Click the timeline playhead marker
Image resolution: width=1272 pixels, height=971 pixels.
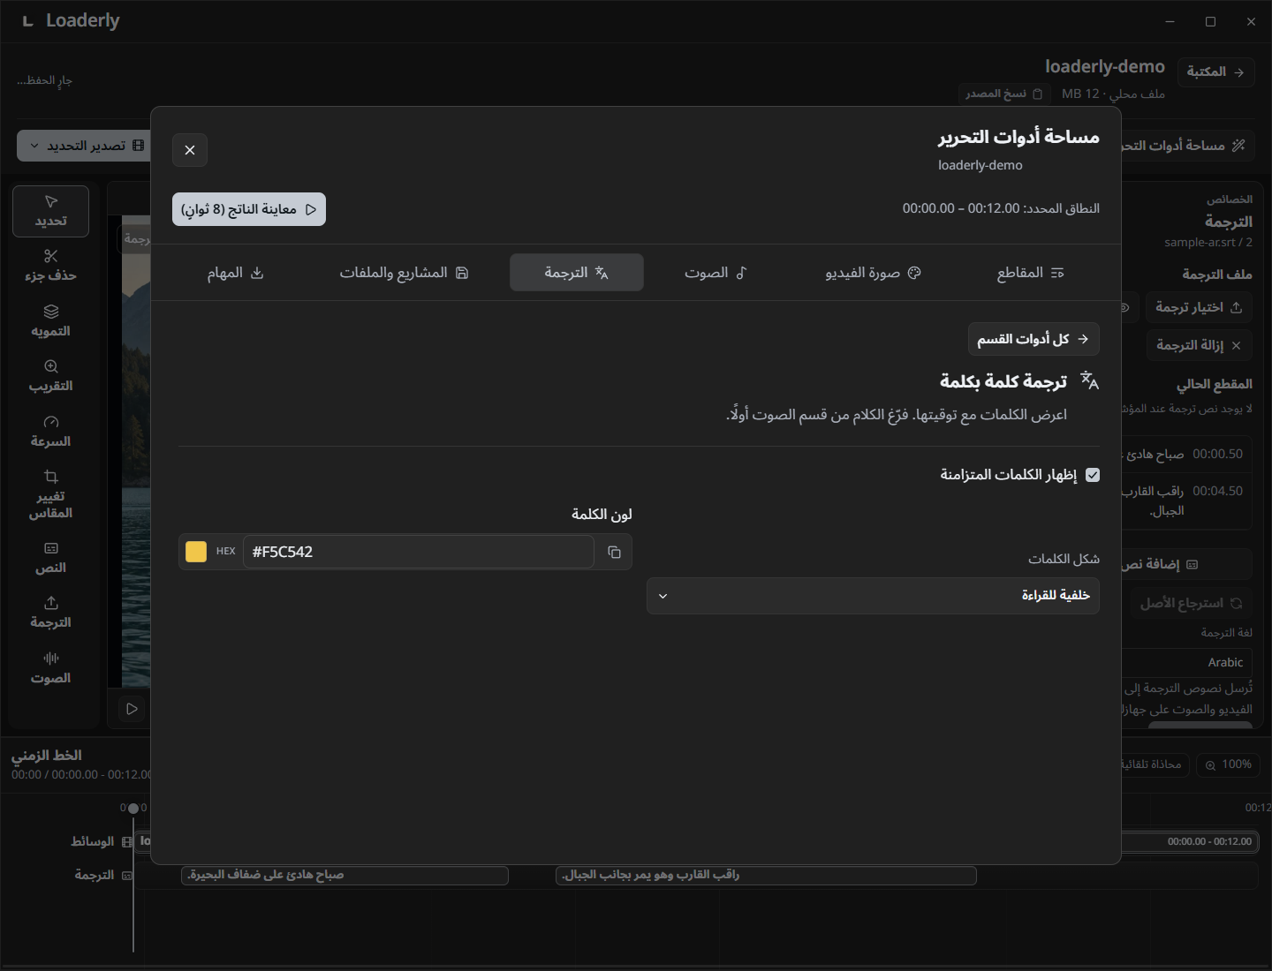133,808
